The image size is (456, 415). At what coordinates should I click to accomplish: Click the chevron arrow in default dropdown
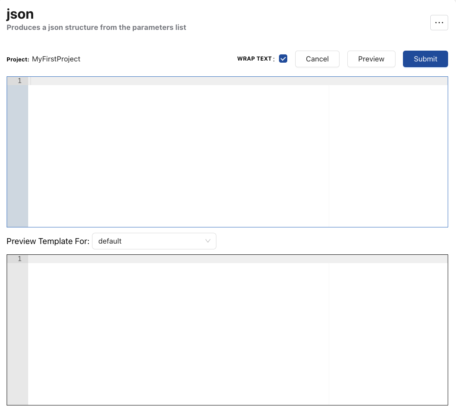click(x=208, y=241)
